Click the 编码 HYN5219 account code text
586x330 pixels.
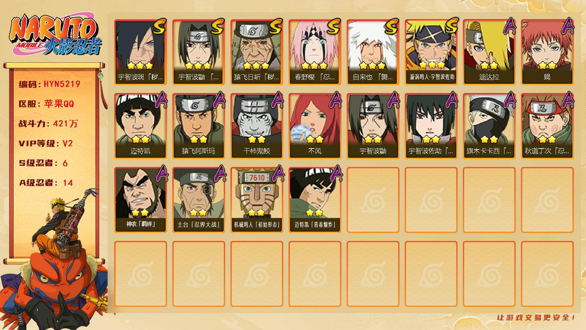click(50, 84)
